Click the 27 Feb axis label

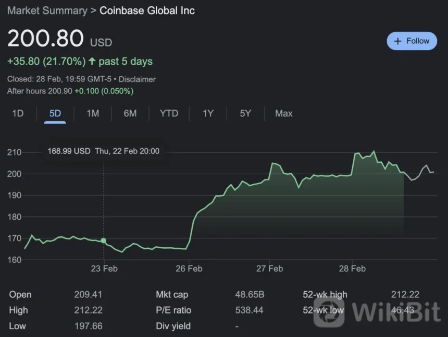[x=269, y=269]
